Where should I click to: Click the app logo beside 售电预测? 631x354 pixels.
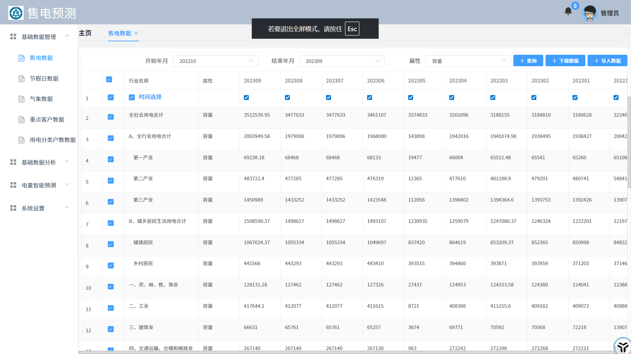[x=16, y=13]
